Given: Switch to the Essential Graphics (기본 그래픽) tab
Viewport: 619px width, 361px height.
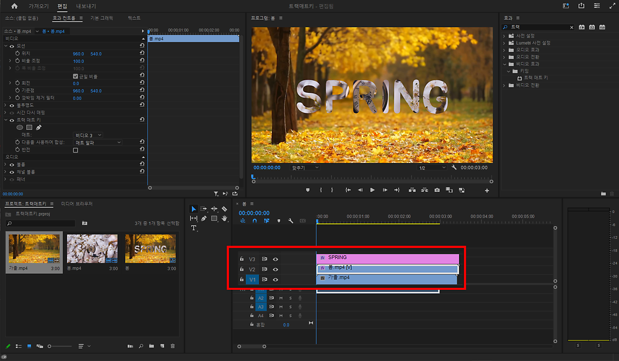Looking at the screenshot, I should [x=102, y=18].
